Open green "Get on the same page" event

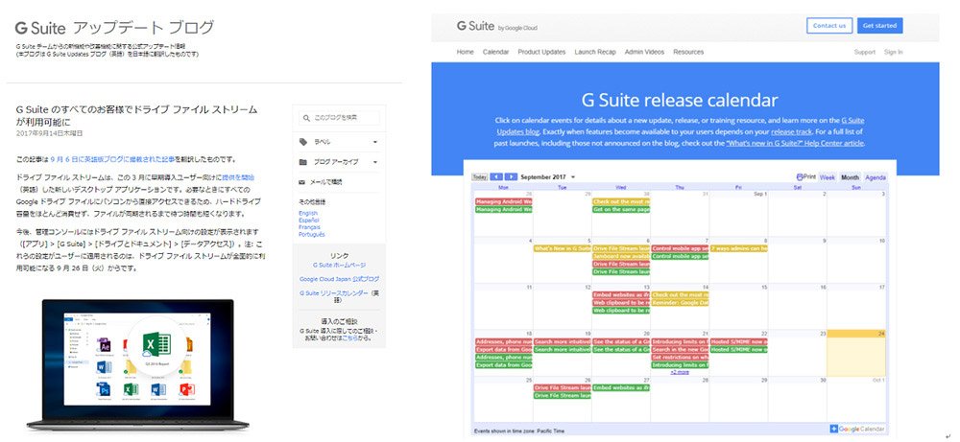621,209
